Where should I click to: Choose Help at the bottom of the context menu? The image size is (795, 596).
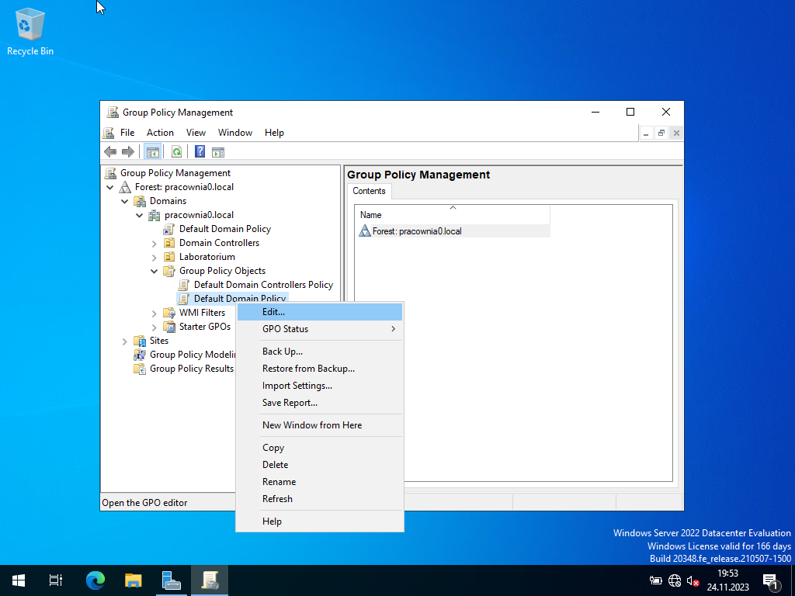(x=320, y=521)
